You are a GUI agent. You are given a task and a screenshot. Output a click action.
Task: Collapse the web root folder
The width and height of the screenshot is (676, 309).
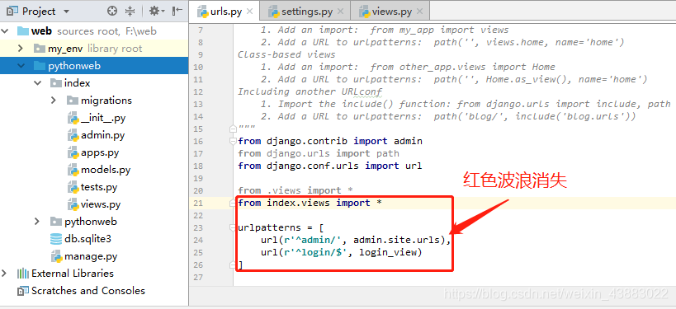(5, 31)
